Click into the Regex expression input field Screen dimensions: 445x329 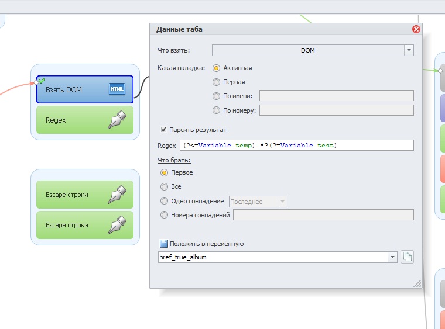297,146
